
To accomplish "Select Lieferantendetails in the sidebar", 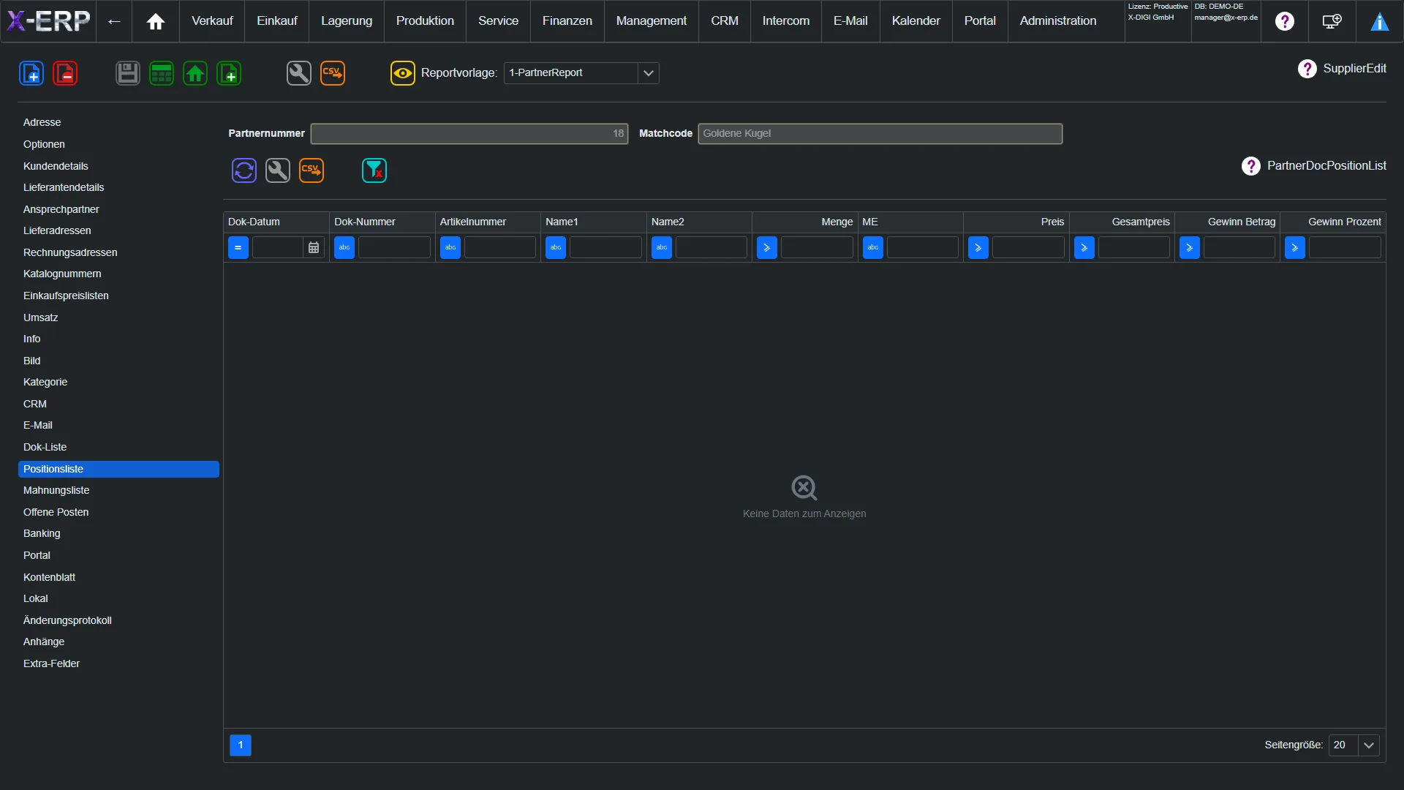I will point(118,187).
